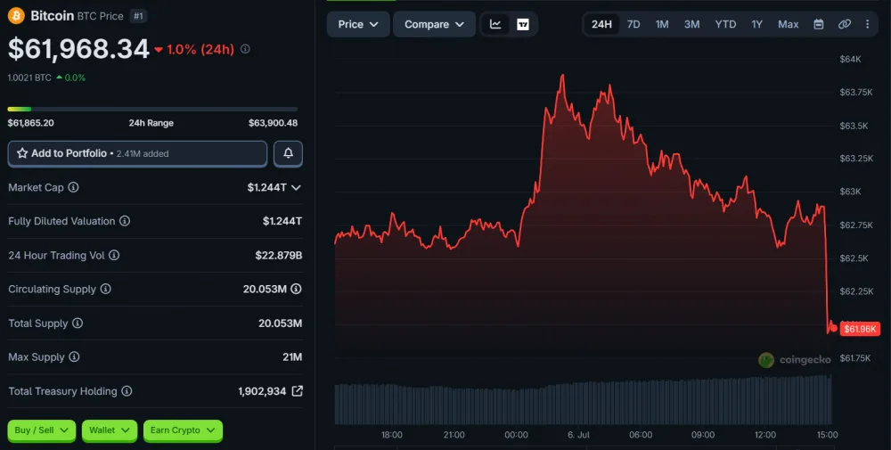Viewport: 891px width, 450px height.
Task: Open Total Supply info icon
Action: (x=78, y=323)
